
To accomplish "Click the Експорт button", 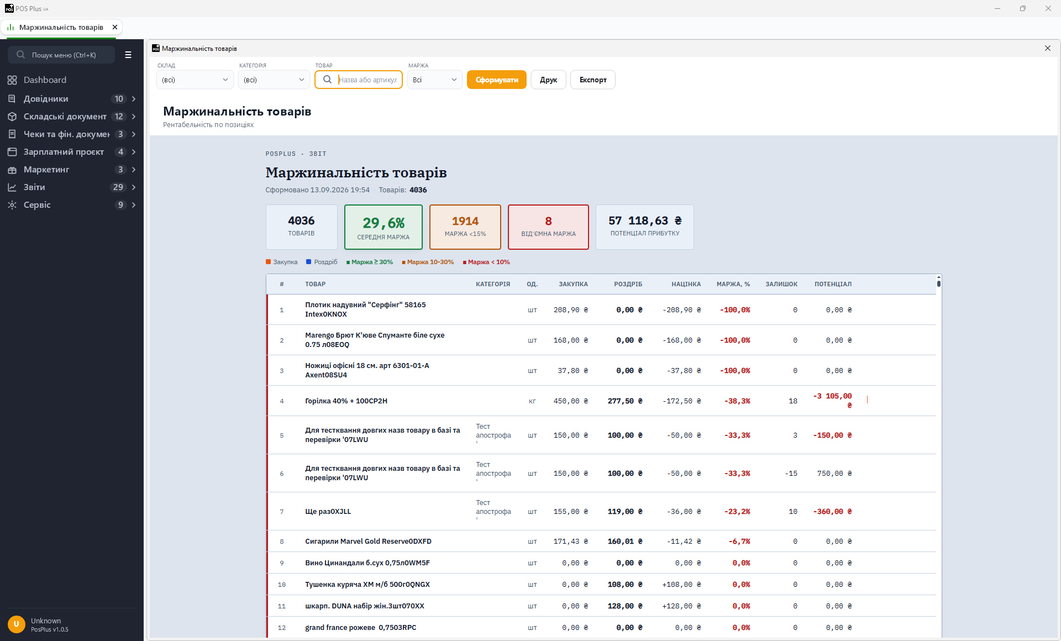I will [593, 80].
